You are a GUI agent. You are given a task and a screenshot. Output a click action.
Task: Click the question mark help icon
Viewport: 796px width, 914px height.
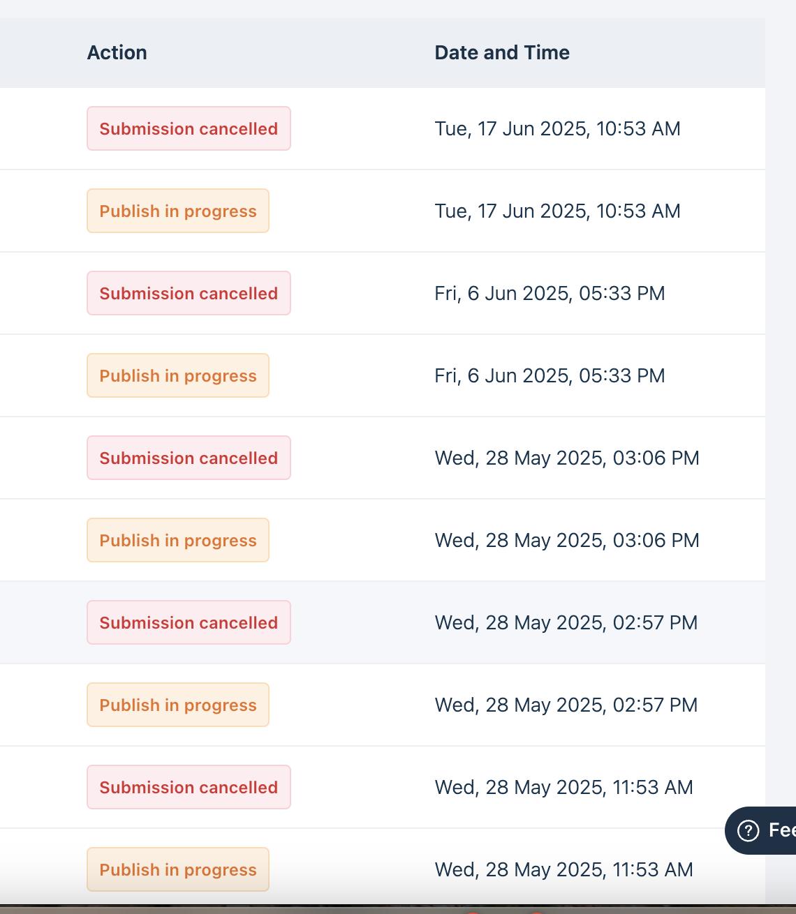(x=749, y=830)
